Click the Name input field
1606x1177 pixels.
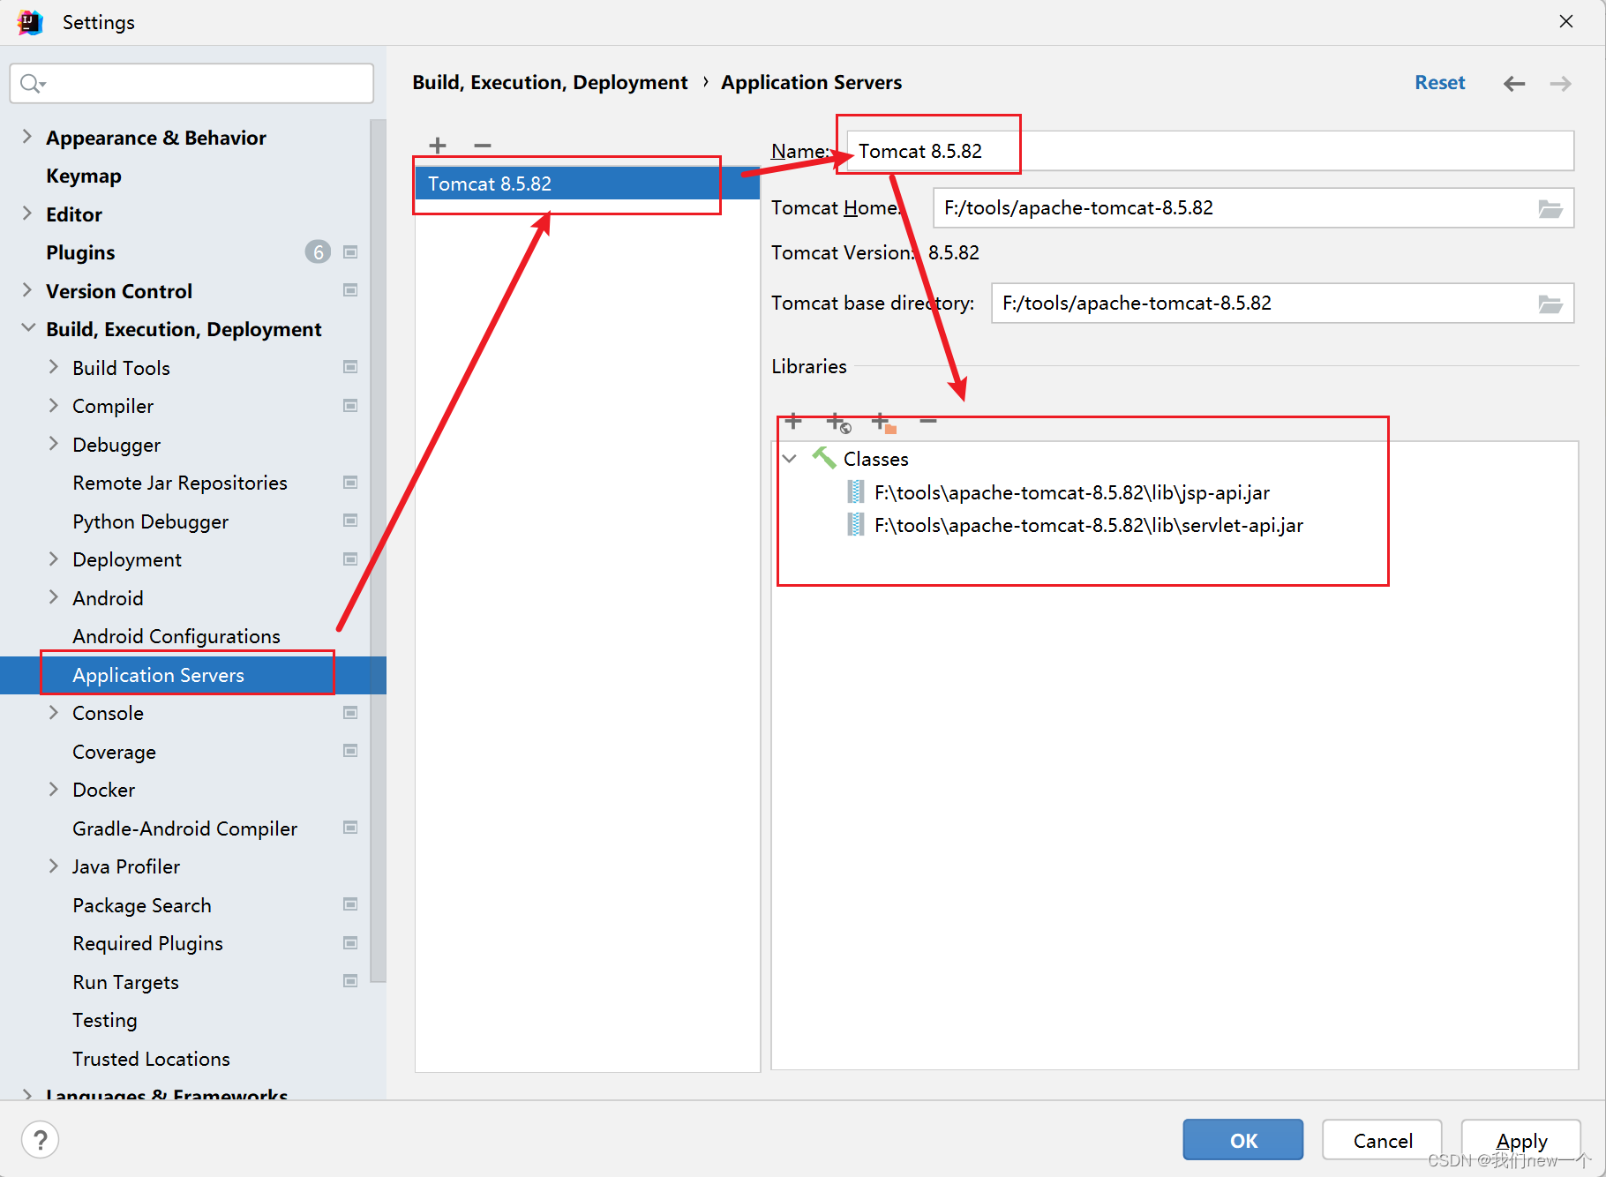1210,151
